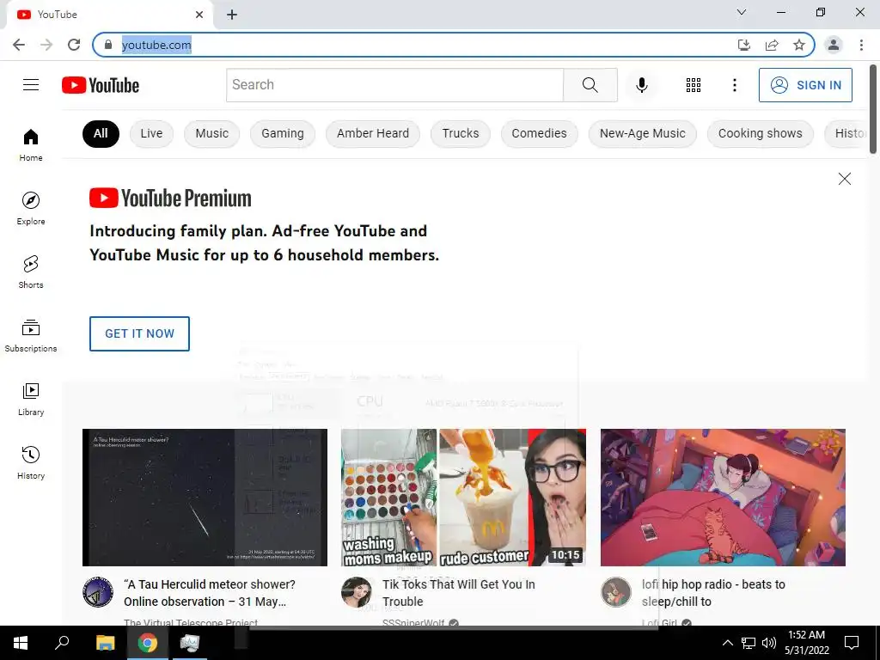Open Task Manager taskbar icon

click(x=189, y=643)
